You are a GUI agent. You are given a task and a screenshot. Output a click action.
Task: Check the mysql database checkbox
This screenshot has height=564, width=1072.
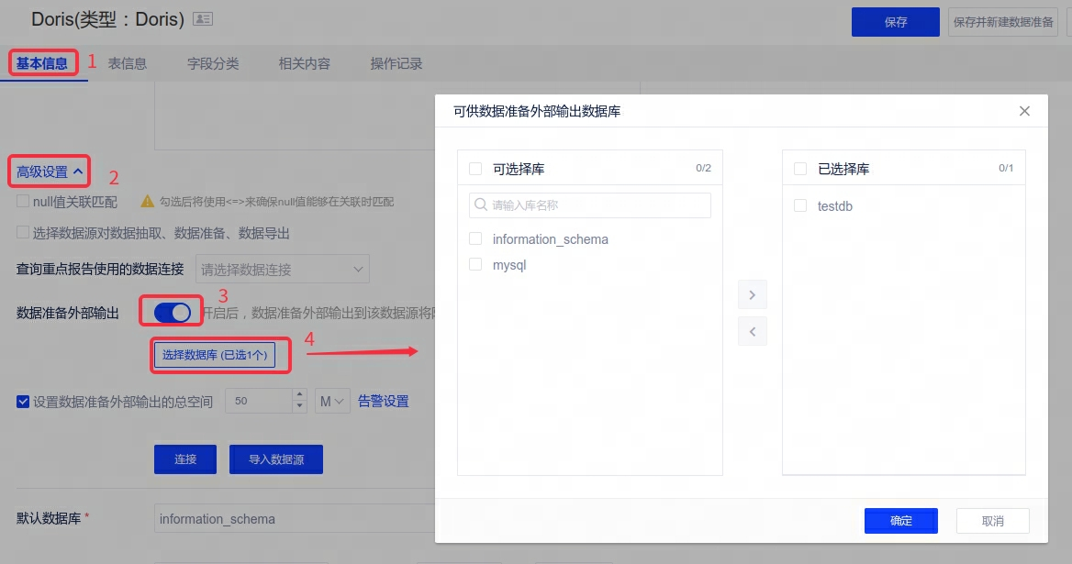[x=475, y=265]
